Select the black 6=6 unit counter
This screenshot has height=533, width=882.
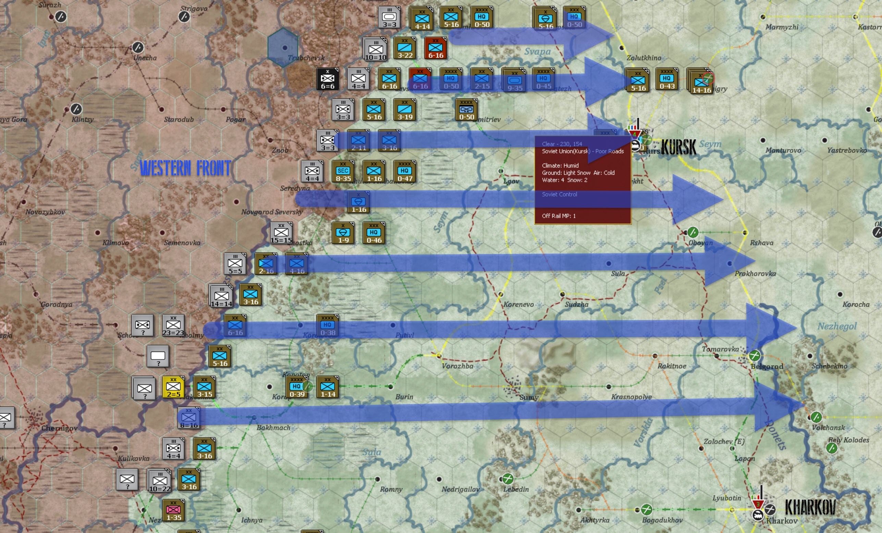327,79
